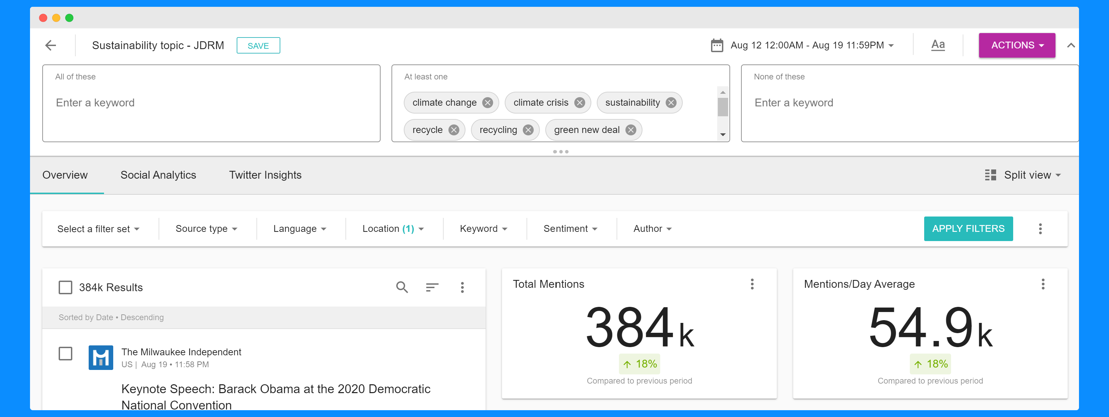Check the Milwaukee Independent article checkbox
The width and height of the screenshot is (1109, 417).
click(65, 353)
